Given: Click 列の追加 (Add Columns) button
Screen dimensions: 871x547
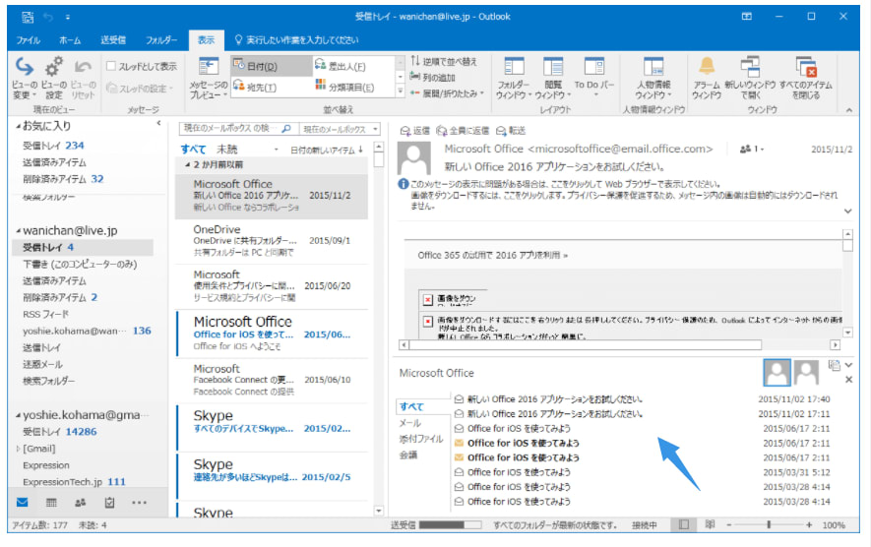Looking at the screenshot, I should (x=433, y=77).
